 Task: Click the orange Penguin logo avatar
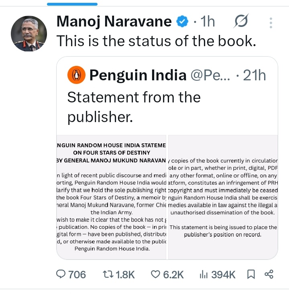point(76,75)
